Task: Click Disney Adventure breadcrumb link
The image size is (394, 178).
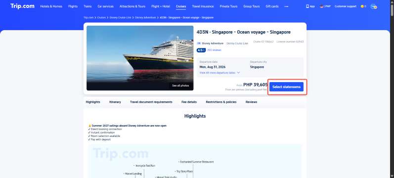Action: coord(145,18)
